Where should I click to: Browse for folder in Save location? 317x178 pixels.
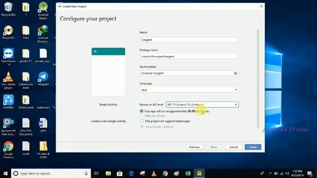click(236, 73)
